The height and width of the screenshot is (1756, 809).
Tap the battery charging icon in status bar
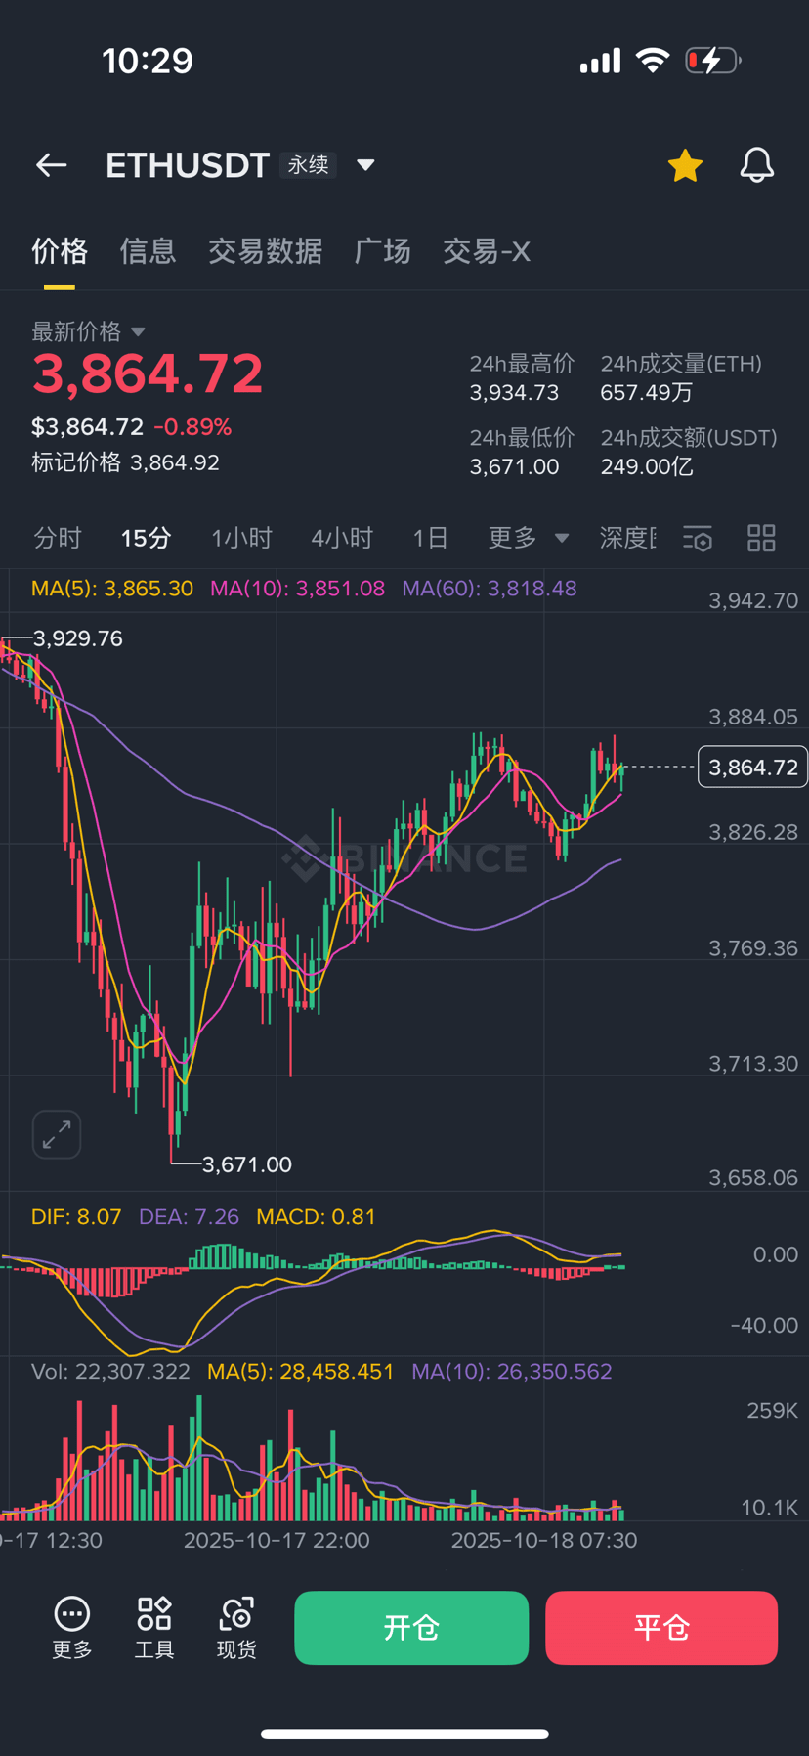(713, 61)
